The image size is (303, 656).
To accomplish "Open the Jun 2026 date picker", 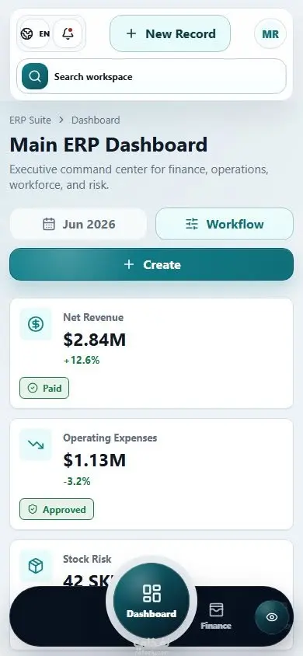I will point(78,225).
